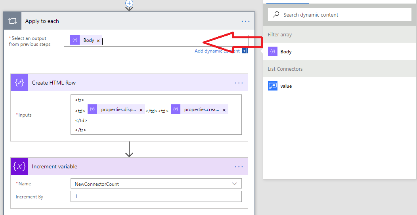Choose Body under Filter array
This screenshot has height=215, width=417.
click(285, 52)
